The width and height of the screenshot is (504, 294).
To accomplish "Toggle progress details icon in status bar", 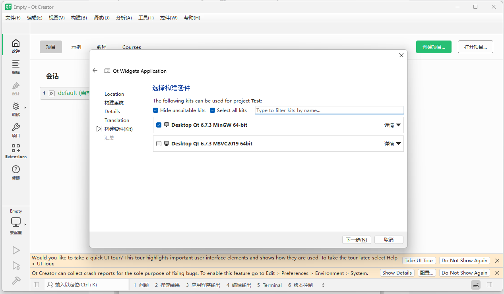I will click(x=476, y=285).
